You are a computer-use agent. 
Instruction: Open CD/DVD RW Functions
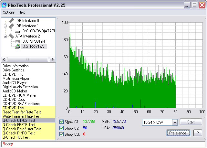[x=21, y=104]
